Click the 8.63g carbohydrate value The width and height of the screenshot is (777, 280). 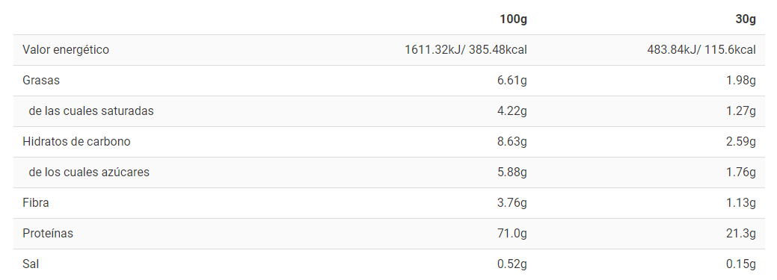click(x=512, y=142)
